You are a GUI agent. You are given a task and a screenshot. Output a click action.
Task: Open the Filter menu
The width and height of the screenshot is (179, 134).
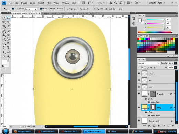pyautogui.click(x=49, y=3)
